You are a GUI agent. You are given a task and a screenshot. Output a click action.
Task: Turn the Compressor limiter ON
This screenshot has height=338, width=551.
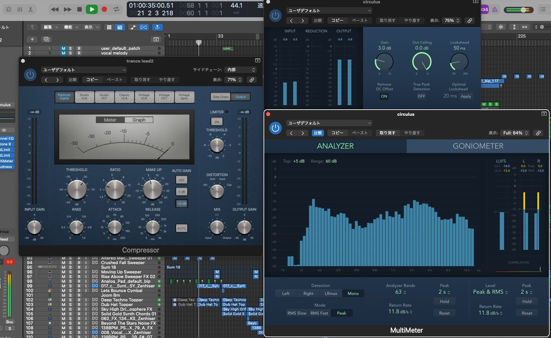pyautogui.click(x=217, y=122)
